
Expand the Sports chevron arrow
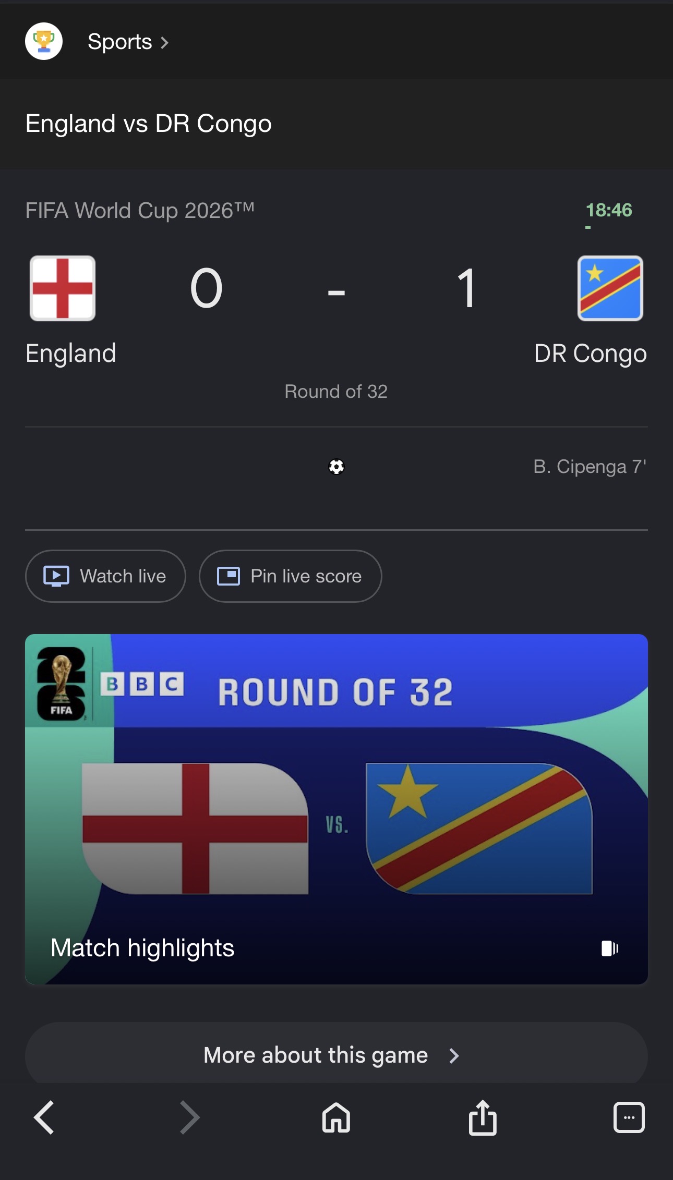(x=164, y=42)
